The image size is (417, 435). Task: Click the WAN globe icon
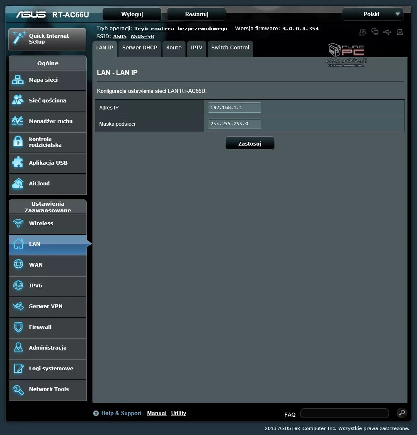[x=19, y=264]
